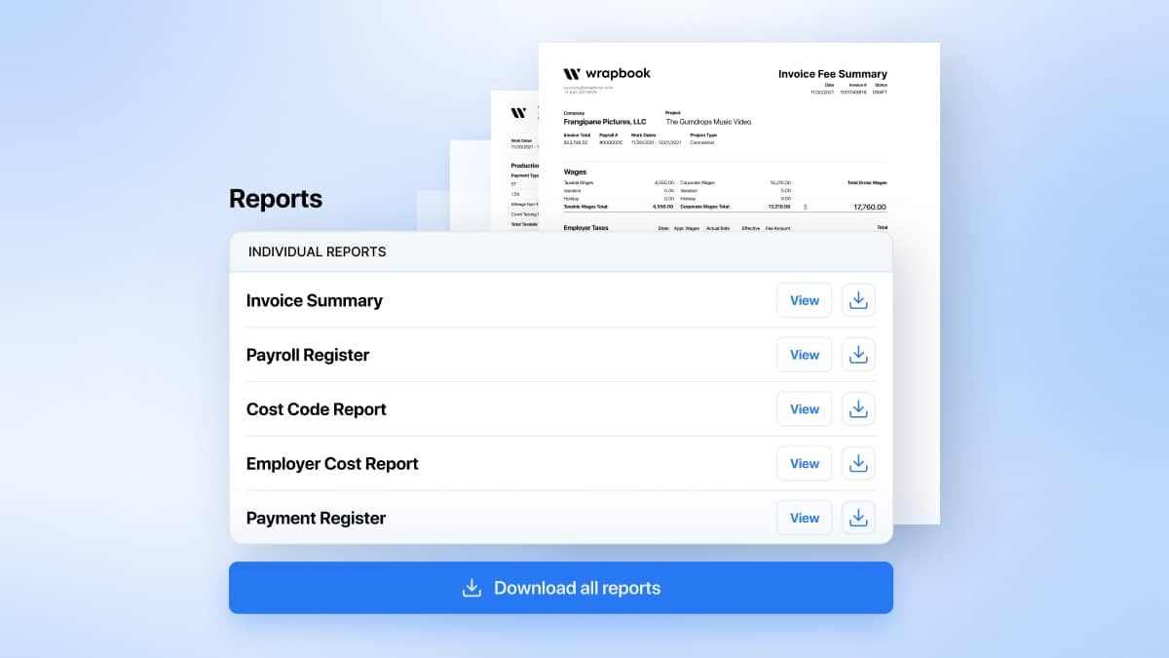The width and height of the screenshot is (1169, 658).
Task: View the Payment Register
Action: click(x=804, y=518)
